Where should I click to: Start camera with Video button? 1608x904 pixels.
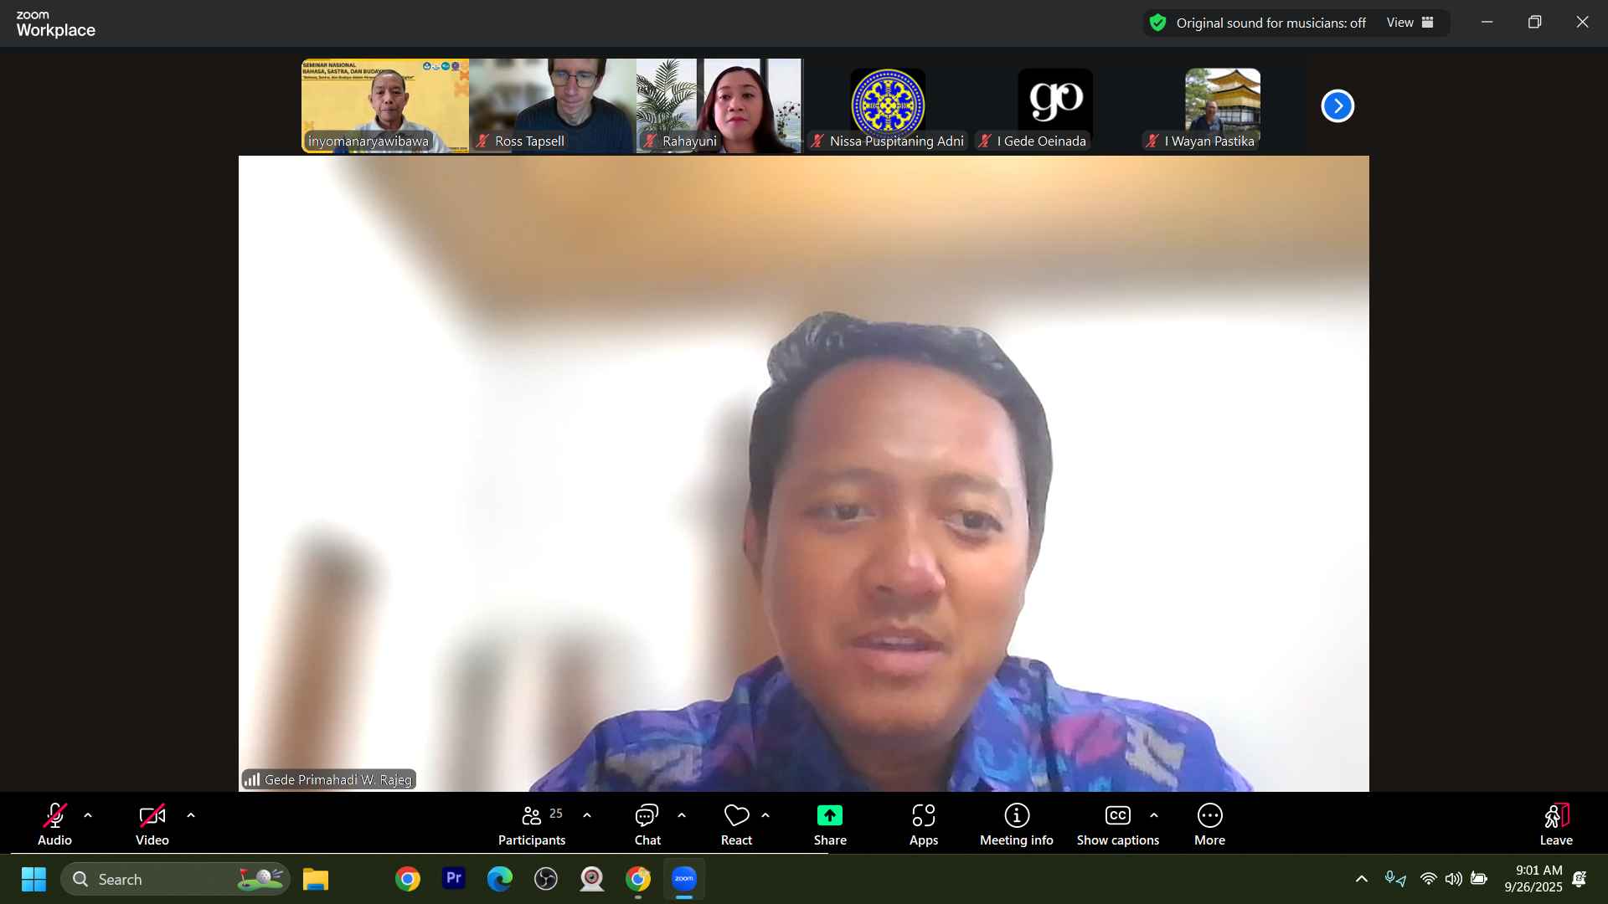coord(152,824)
